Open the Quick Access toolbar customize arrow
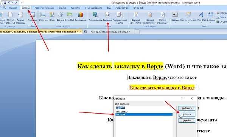 (x=21, y=3)
